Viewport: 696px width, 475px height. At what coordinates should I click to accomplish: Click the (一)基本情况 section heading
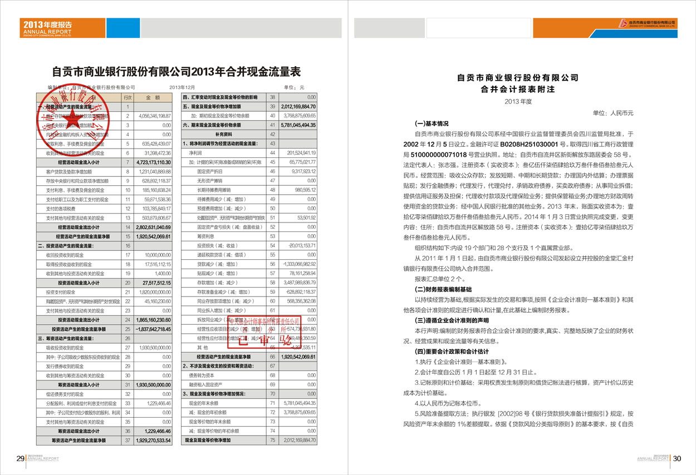point(432,123)
